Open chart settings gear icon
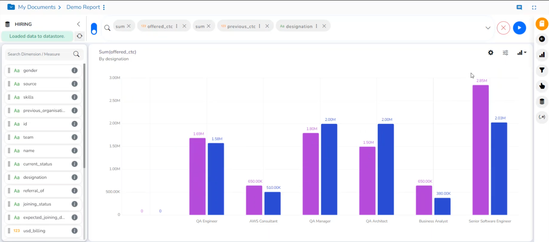 (491, 53)
